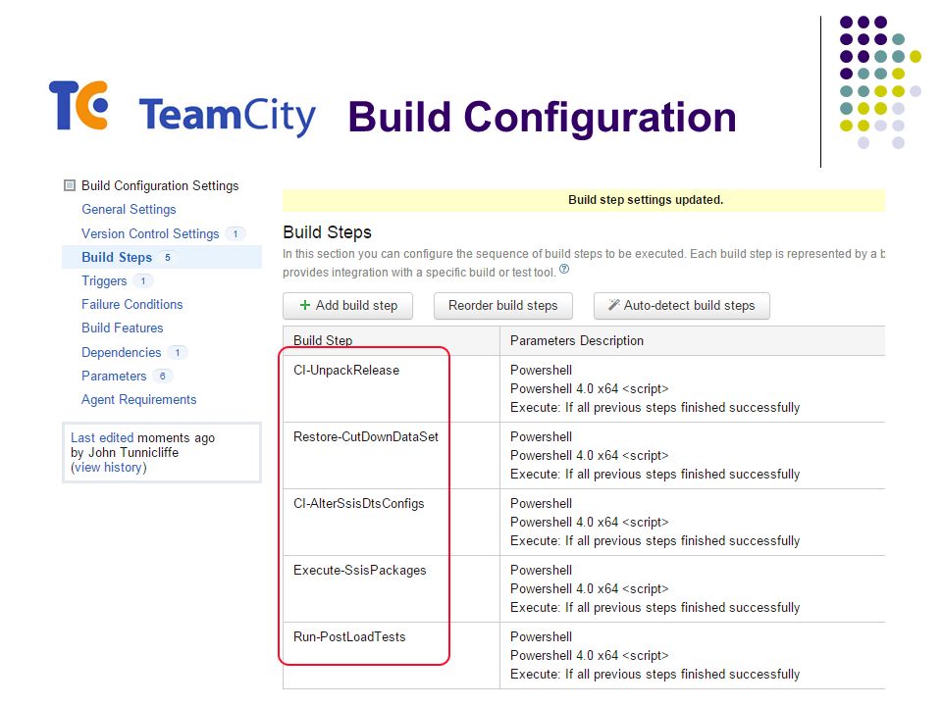Screen dimensions: 942x706
Task: Click the Parameters count badge 6
Action: (162, 376)
